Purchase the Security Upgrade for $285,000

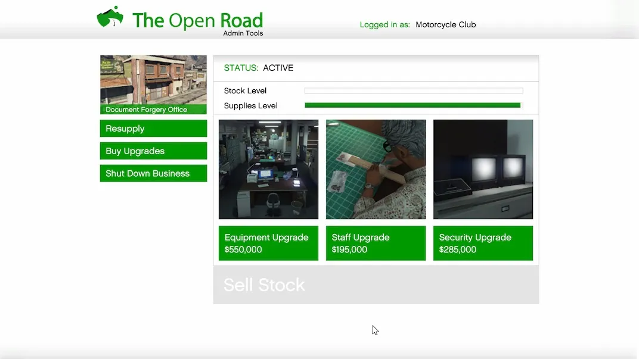pos(483,244)
